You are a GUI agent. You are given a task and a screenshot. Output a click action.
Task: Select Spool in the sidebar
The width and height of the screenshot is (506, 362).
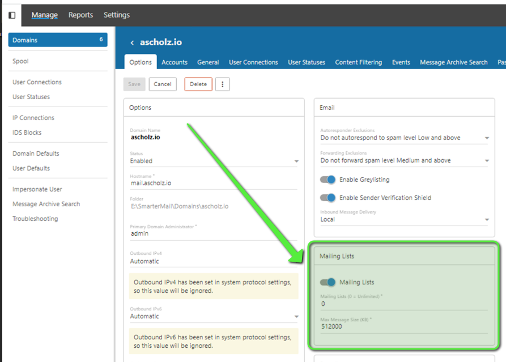point(20,61)
